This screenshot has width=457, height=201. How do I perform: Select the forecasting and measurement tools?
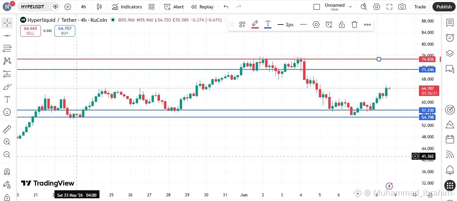point(7,74)
